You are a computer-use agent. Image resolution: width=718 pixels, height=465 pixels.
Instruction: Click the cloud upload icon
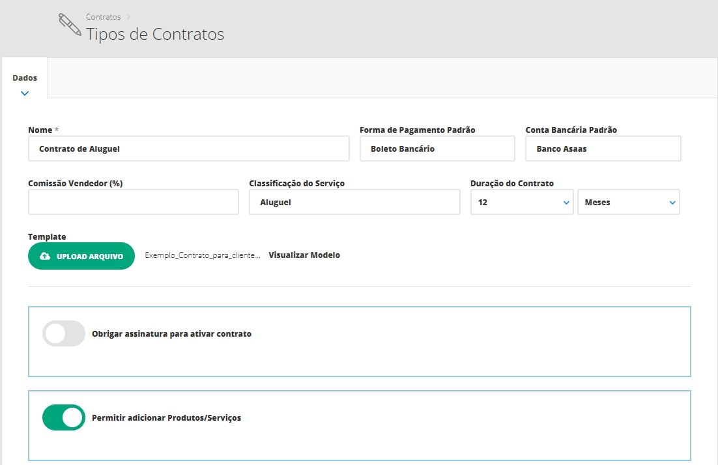pos(45,257)
